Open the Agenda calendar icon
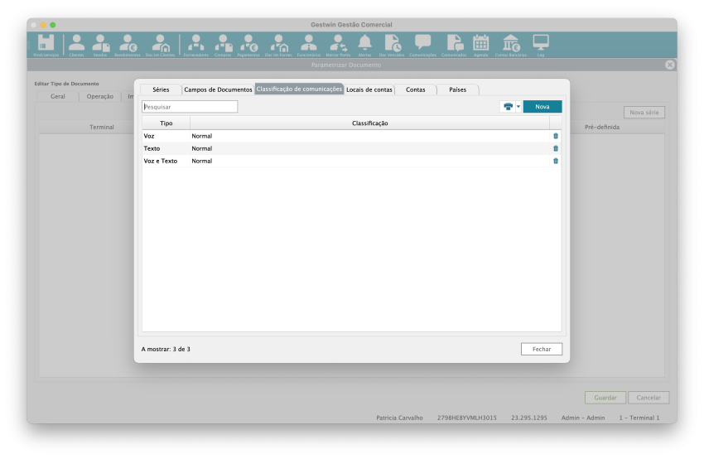The height and width of the screenshot is (459, 704). (480, 45)
